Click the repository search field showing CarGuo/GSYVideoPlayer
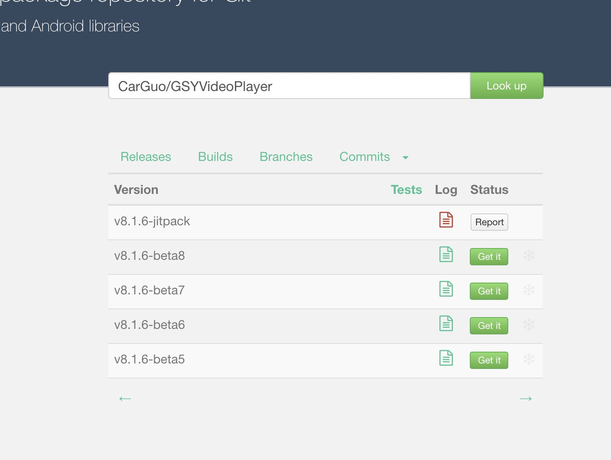The width and height of the screenshot is (611, 460). coord(289,86)
